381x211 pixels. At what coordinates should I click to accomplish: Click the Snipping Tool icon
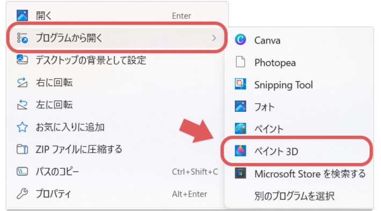tap(240, 84)
